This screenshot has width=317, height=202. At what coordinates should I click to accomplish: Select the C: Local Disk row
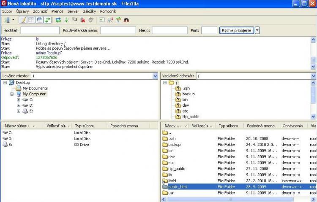pyautogui.click(x=79, y=132)
